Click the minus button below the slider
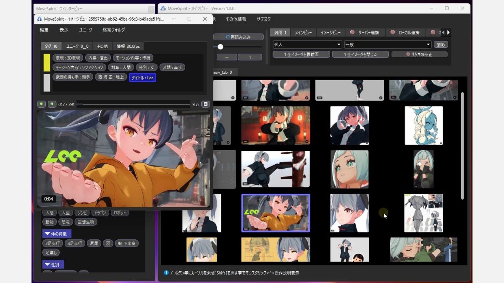 coord(227,57)
